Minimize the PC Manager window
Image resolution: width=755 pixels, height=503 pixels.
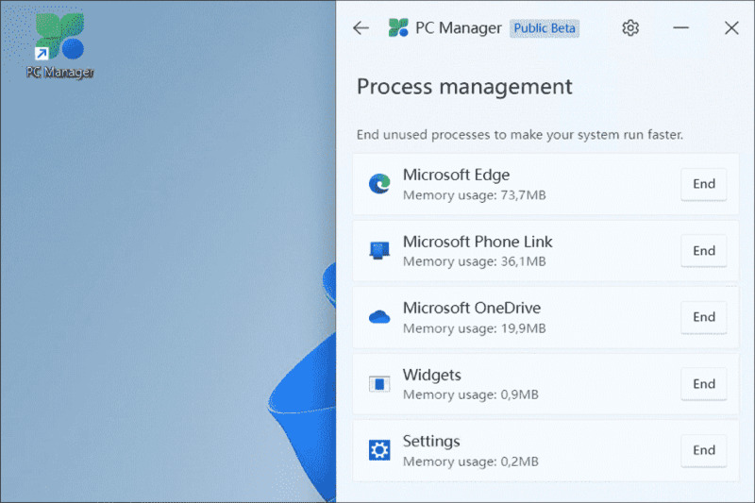pos(680,28)
